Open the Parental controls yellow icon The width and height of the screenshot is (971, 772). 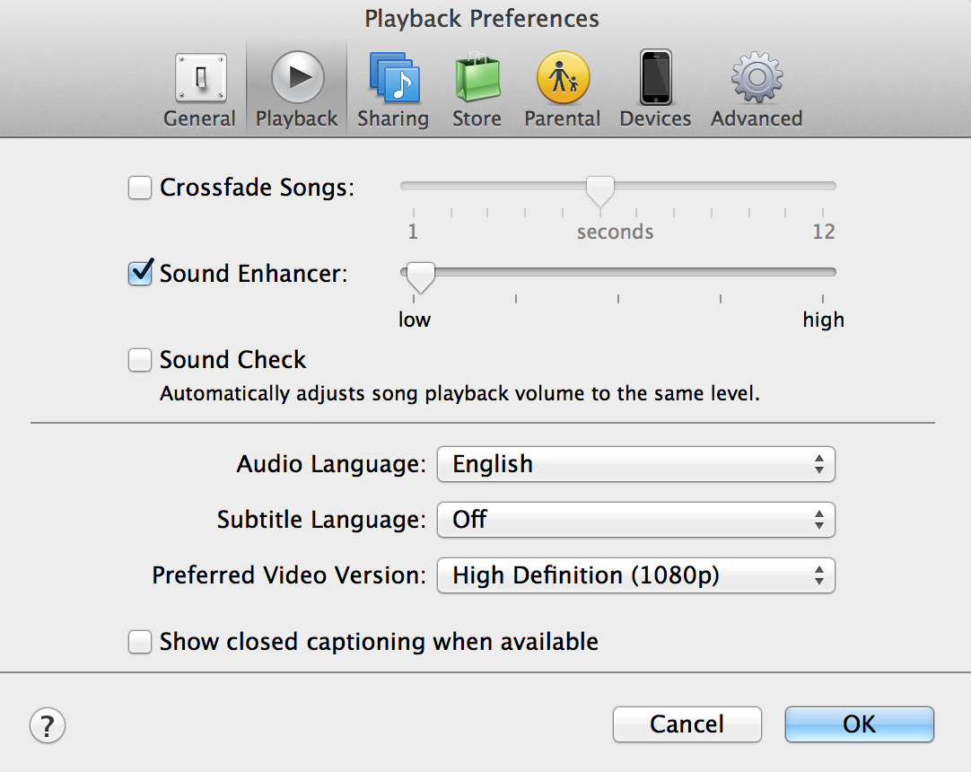tap(563, 78)
